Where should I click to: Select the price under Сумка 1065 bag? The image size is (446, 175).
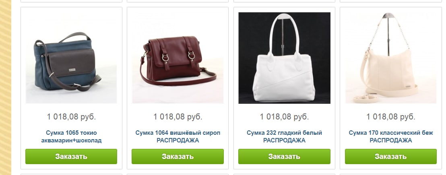(71, 117)
